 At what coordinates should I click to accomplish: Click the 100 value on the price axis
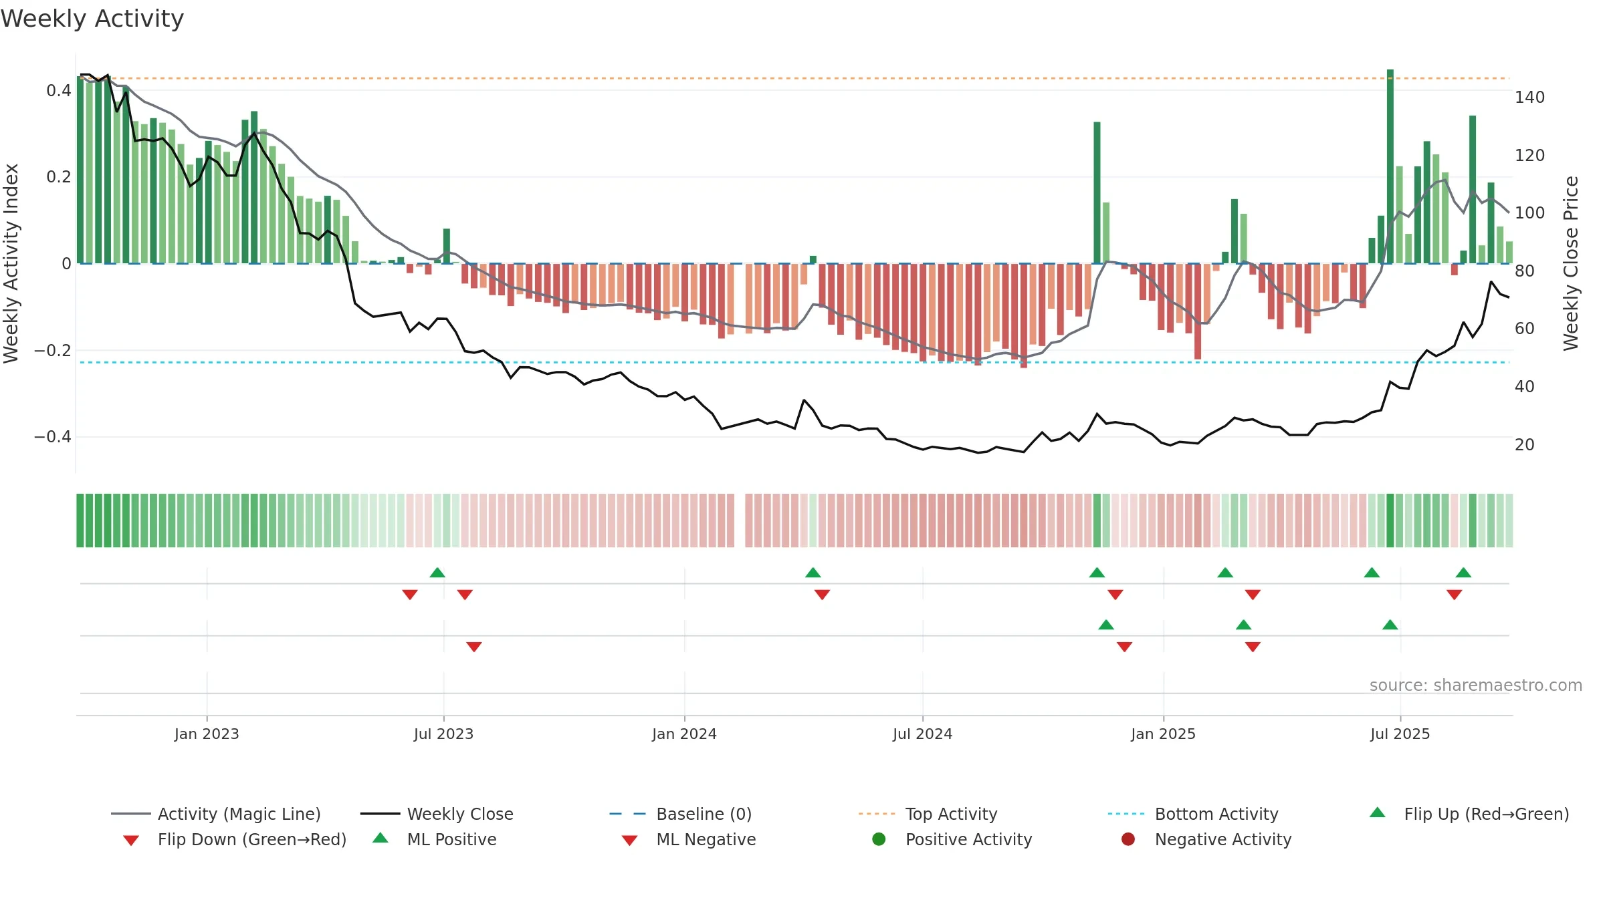pos(1529,213)
